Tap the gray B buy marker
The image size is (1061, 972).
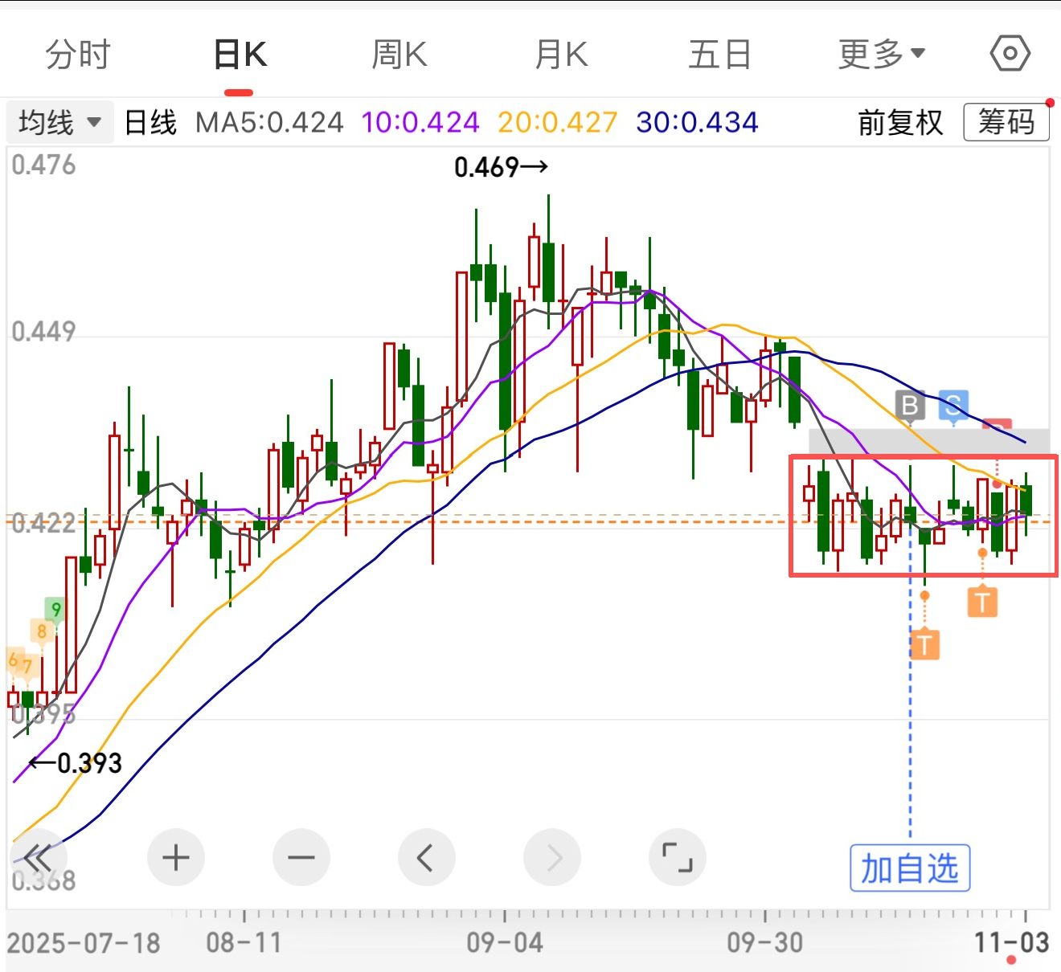[910, 406]
